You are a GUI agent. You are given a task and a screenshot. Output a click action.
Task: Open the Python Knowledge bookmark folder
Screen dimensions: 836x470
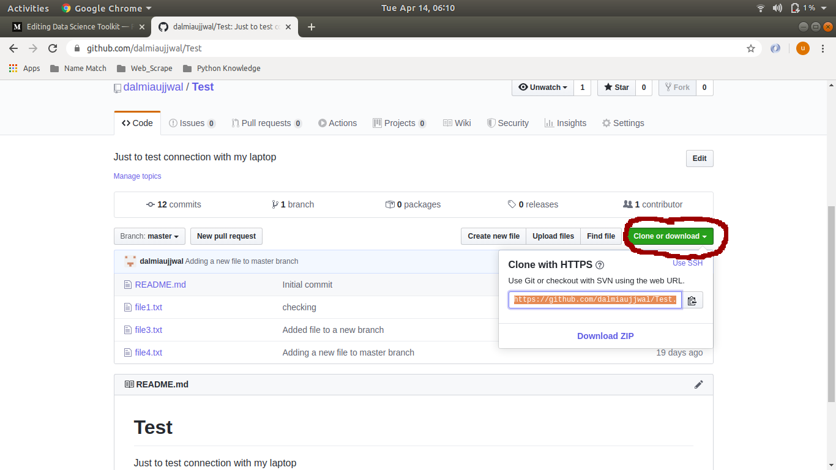tap(222, 69)
